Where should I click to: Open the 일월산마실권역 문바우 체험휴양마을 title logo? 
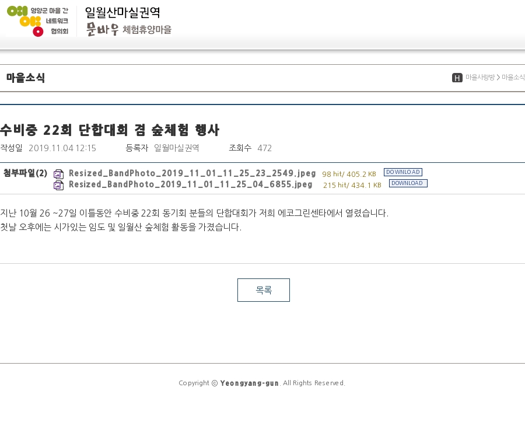[128, 21]
